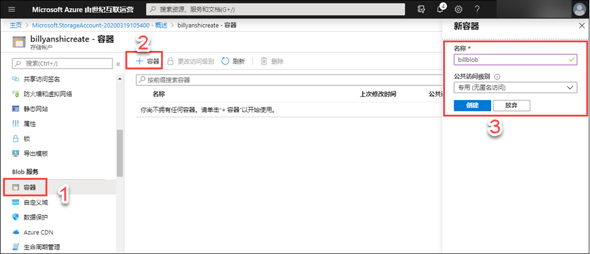590x254 pixels.
Task: Select 容器 in the Blob 服务 menu
Action: click(29, 187)
